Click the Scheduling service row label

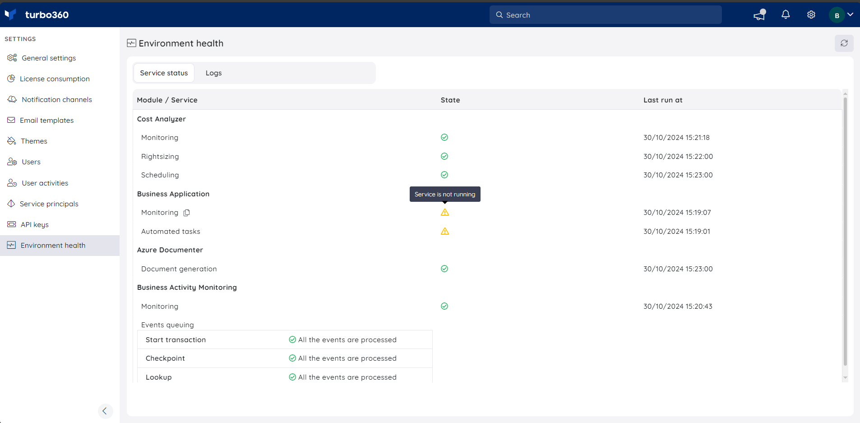point(160,175)
